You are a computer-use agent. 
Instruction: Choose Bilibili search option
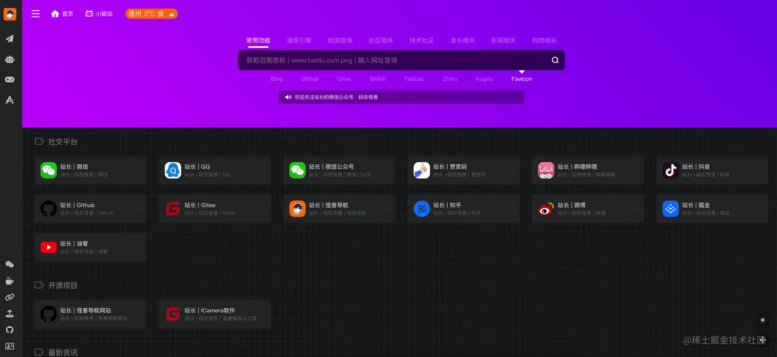(378, 79)
